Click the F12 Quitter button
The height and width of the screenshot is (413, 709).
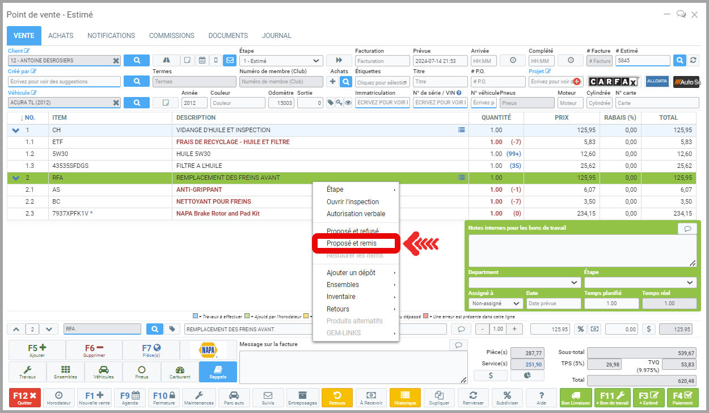coord(24,398)
